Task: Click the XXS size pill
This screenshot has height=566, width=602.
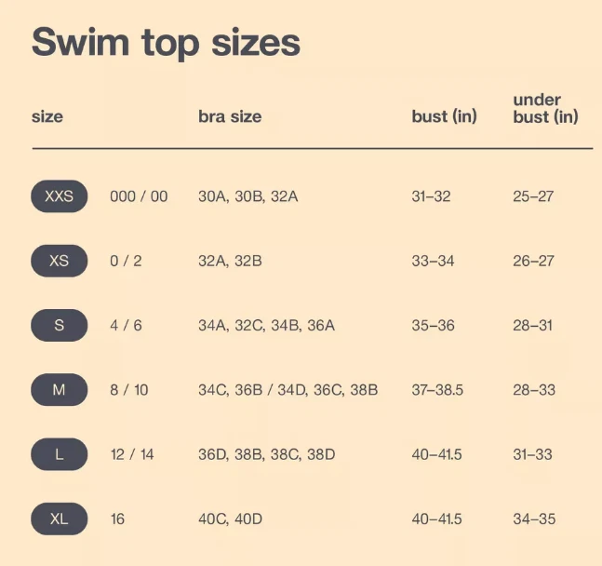Action: click(60, 196)
